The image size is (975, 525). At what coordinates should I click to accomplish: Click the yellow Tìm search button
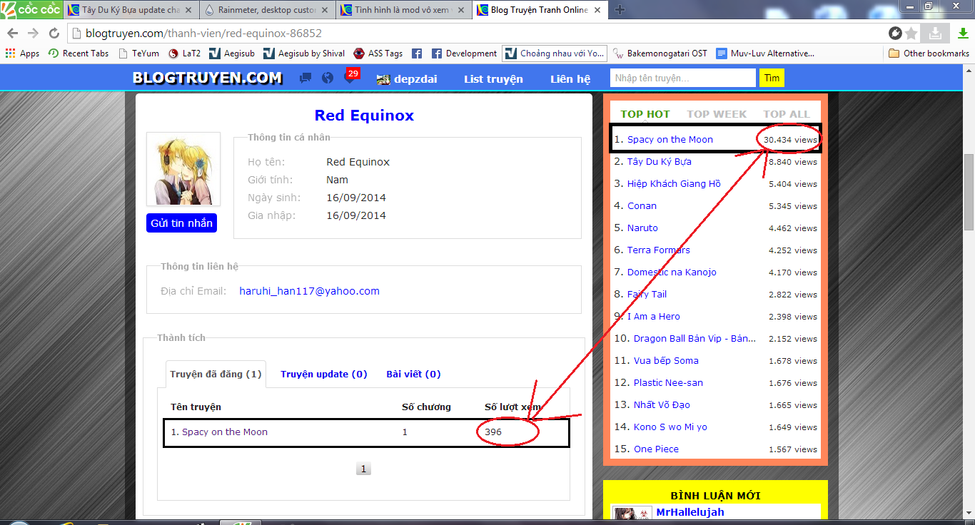[772, 78]
